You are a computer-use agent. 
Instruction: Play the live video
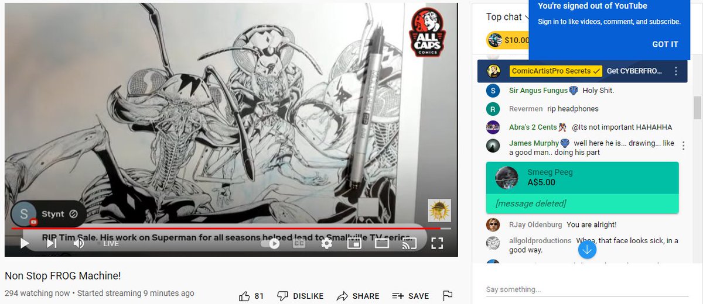pyautogui.click(x=25, y=243)
